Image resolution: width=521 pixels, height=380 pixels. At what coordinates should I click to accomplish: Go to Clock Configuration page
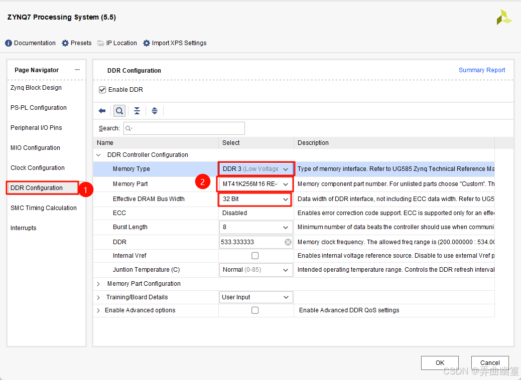pyautogui.click(x=38, y=168)
